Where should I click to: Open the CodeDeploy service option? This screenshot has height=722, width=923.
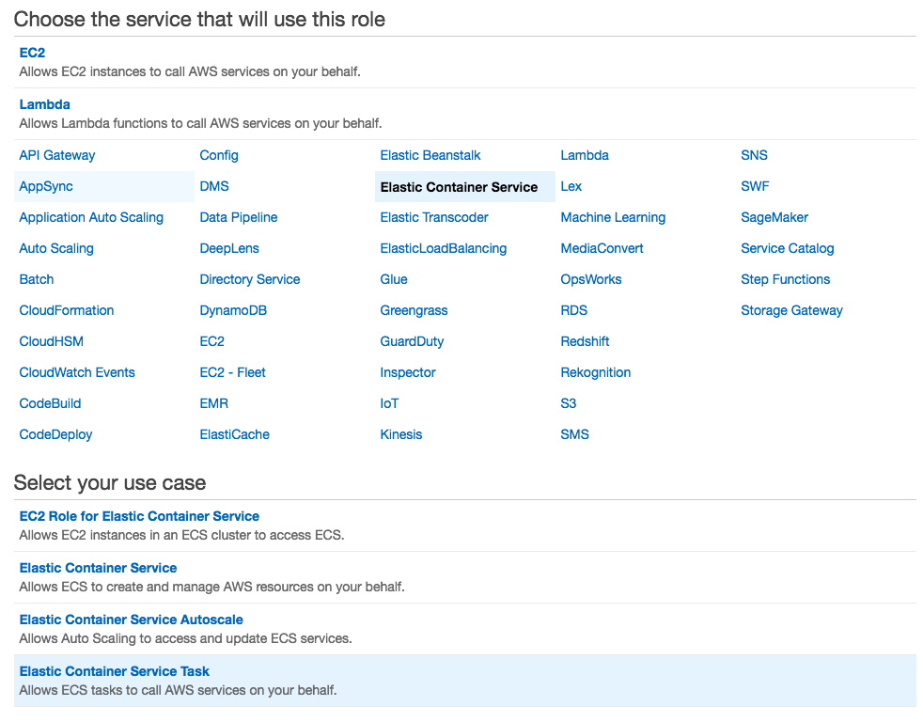[x=55, y=434]
